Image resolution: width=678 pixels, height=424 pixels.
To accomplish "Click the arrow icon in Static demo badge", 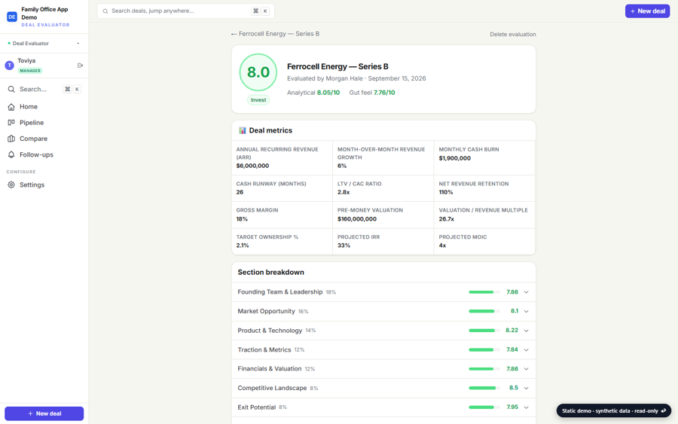I will pos(663,410).
